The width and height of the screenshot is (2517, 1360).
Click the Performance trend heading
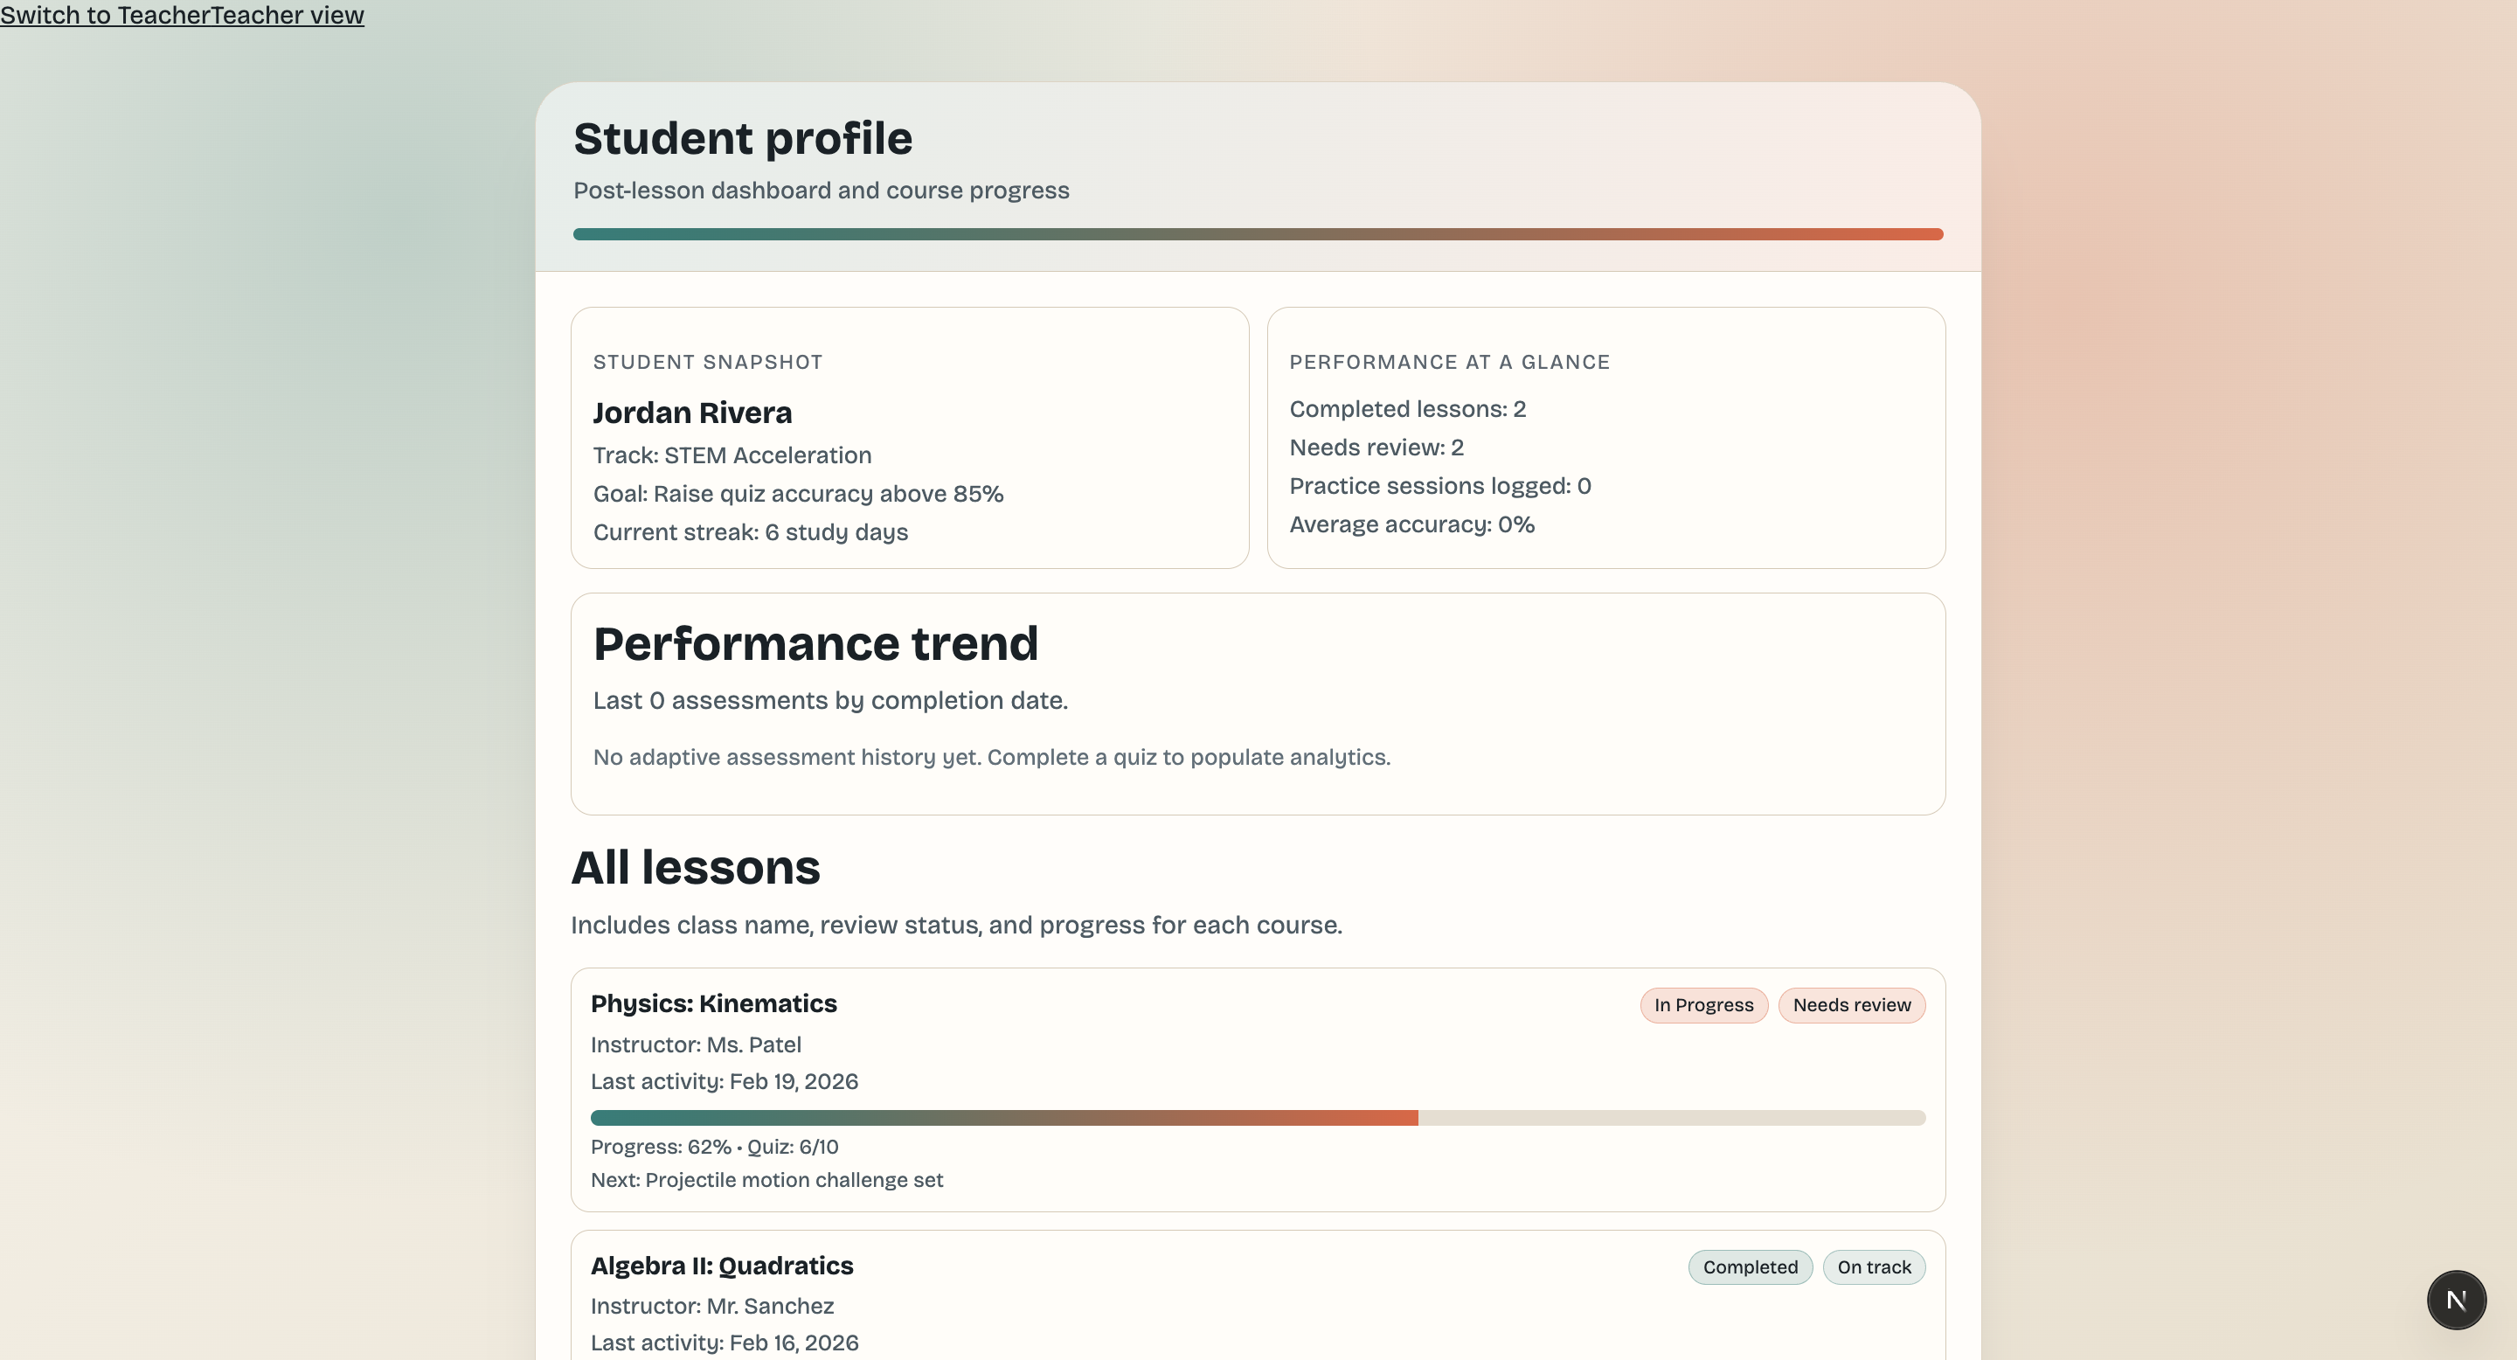815,644
